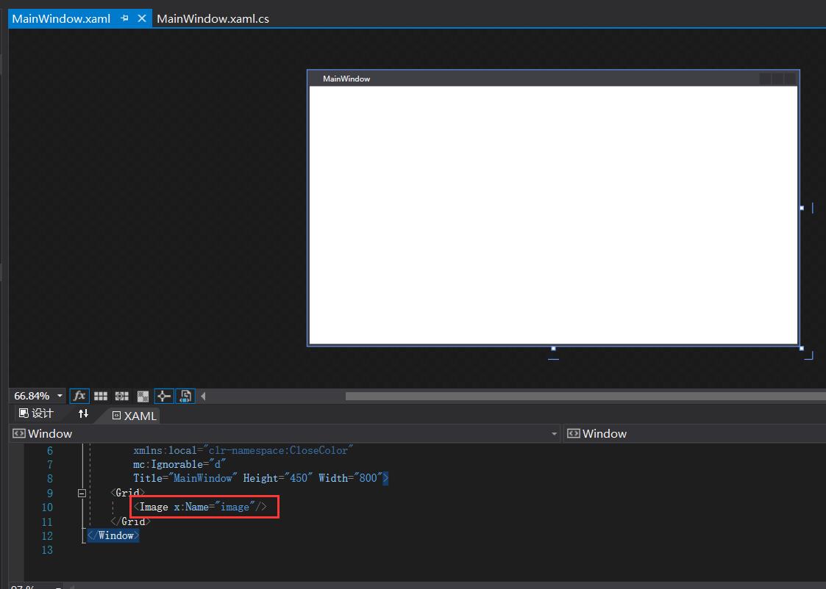Click the left arrow of the designer scrollbar
Image resolution: width=826 pixels, height=589 pixels.
coord(203,396)
